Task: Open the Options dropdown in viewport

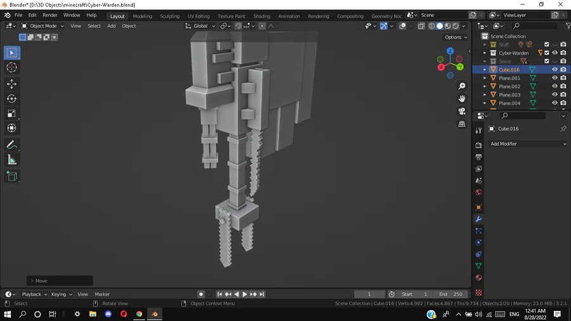Action: point(456,37)
